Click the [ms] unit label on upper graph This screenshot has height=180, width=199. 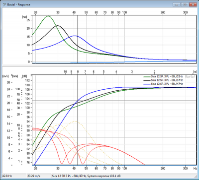pyautogui.click(x=24, y=17)
